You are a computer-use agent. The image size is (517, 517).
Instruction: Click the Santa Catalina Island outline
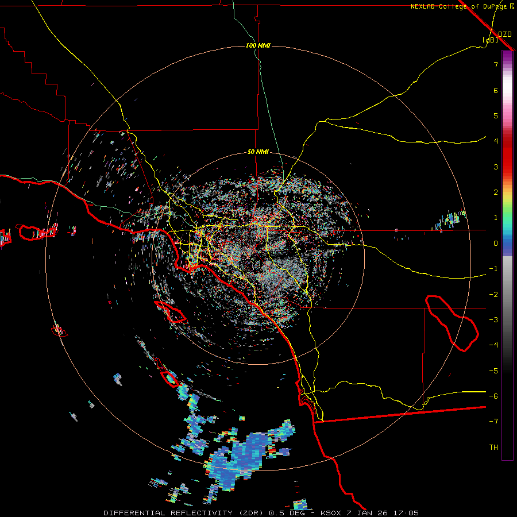[x=171, y=311]
